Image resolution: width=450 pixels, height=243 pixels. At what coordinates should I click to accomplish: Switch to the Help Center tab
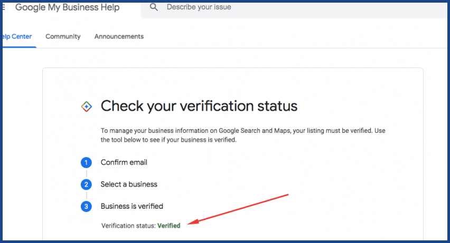pyautogui.click(x=17, y=37)
